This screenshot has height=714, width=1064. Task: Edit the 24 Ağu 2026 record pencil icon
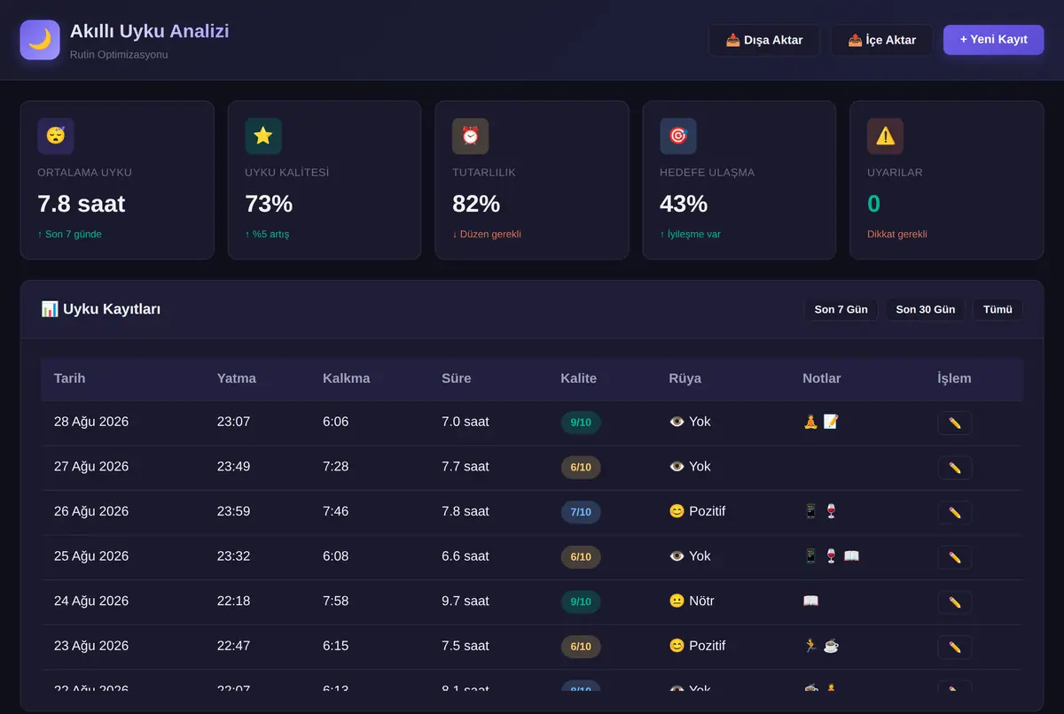click(955, 602)
